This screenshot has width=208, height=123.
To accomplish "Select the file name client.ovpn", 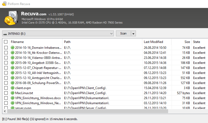I will tap(23, 88).
